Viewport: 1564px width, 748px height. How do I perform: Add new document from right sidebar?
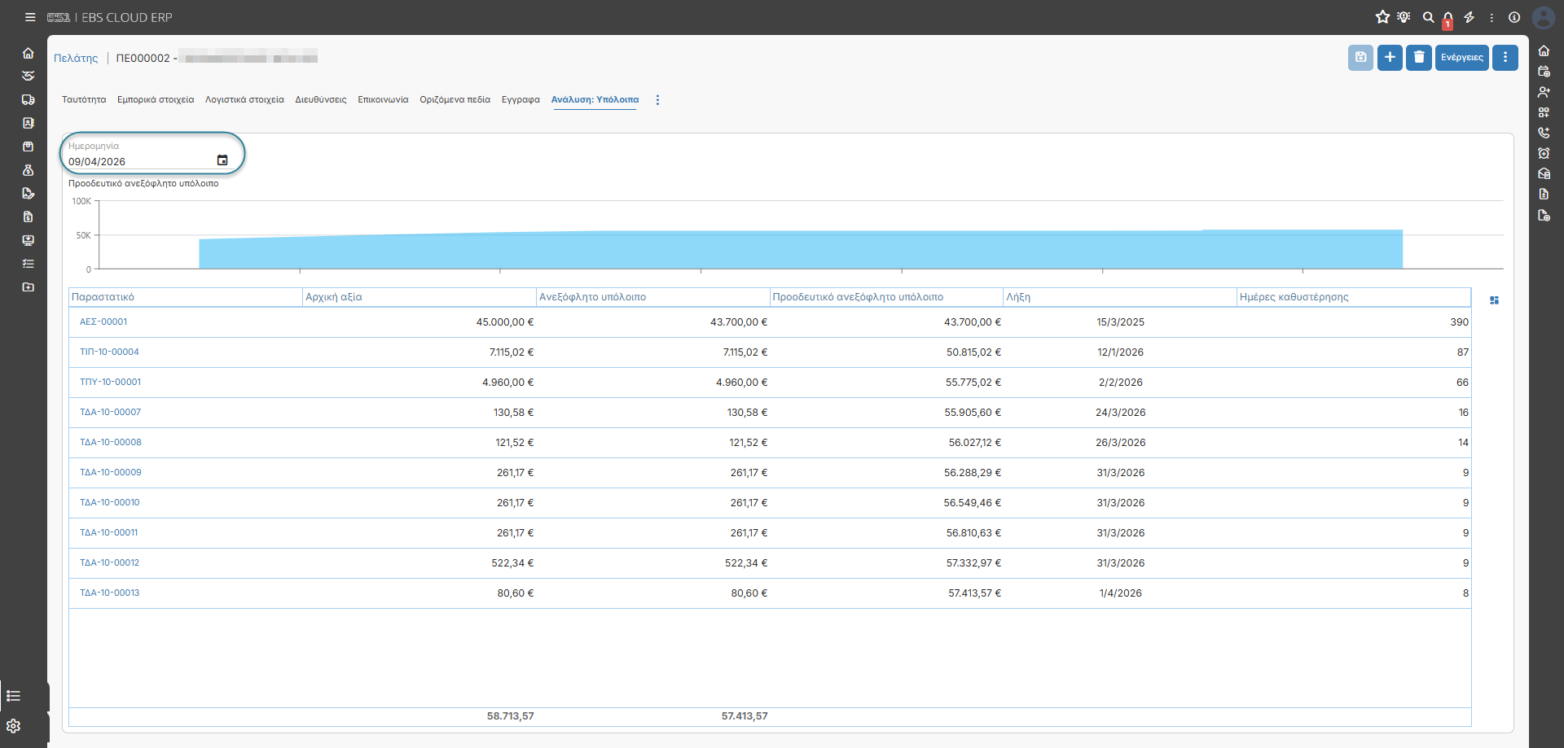[x=1544, y=216]
